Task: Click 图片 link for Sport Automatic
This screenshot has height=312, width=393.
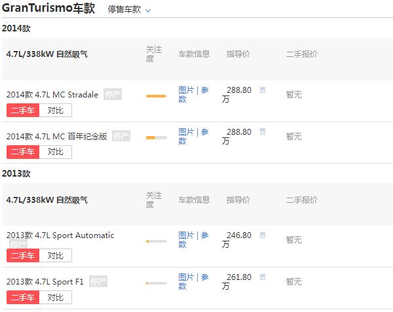Action: (x=186, y=235)
